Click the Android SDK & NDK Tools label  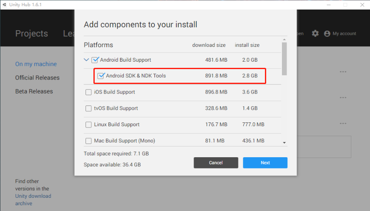[136, 76]
